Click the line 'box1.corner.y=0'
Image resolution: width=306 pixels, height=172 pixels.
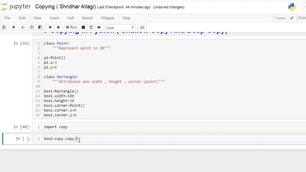tap(60, 115)
